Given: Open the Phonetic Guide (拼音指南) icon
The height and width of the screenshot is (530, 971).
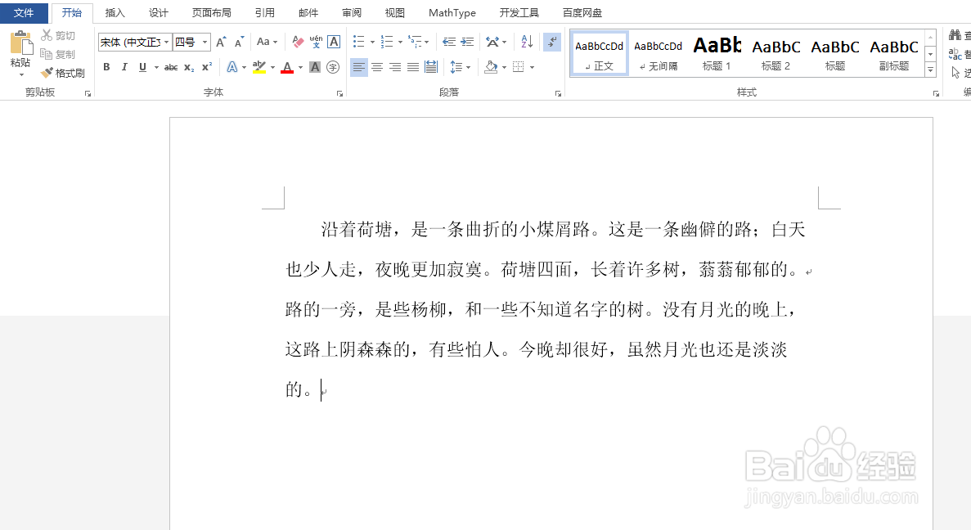Looking at the screenshot, I should click(x=315, y=42).
